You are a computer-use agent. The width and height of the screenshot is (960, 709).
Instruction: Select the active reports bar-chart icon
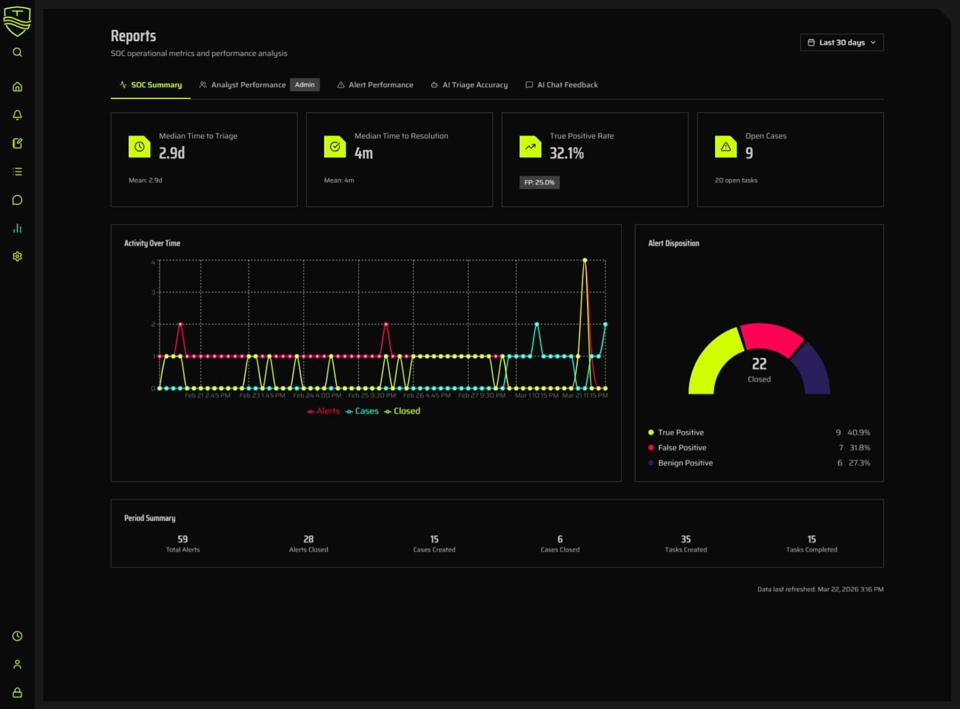point(17,228)
